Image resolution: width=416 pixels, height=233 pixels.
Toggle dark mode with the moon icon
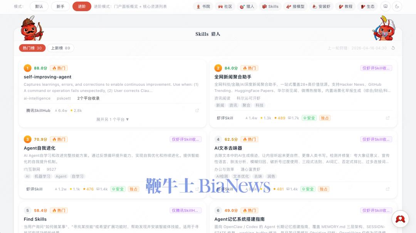click(397, 6)
